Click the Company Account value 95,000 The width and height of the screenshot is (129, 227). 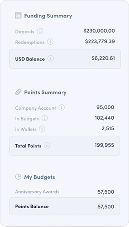click(x=105, y=107)
